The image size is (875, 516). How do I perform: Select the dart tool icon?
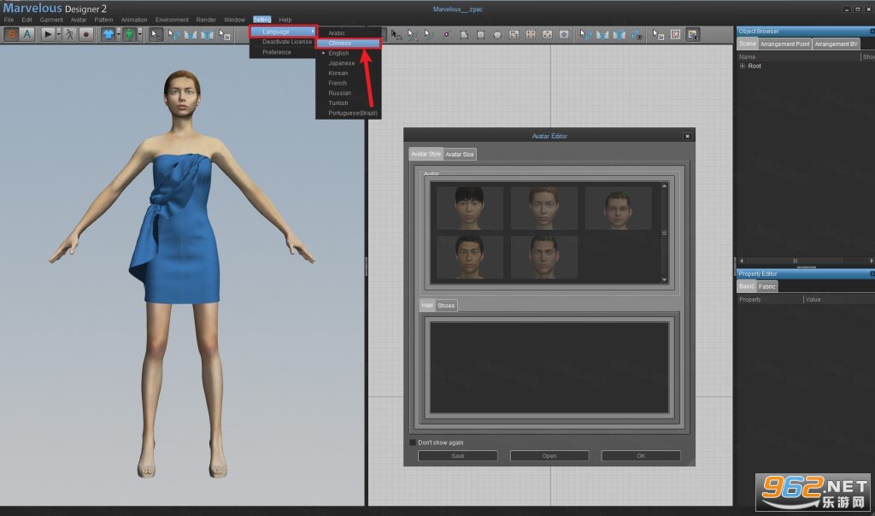[564, 34]
